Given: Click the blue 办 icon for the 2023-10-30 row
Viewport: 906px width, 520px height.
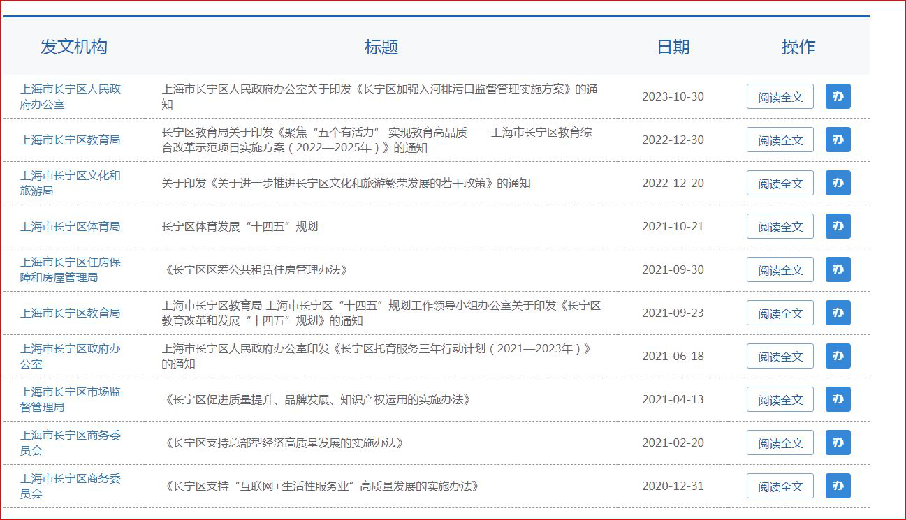Looking at the screenshot, I should click(x=838, y=96).
